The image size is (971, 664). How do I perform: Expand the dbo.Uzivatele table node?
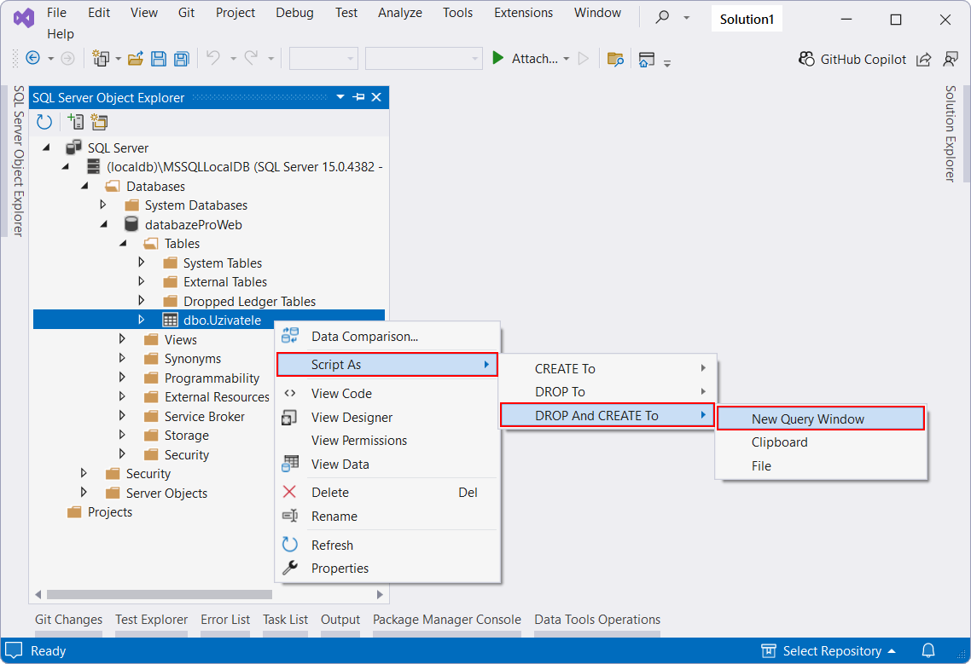click(141, 320)
